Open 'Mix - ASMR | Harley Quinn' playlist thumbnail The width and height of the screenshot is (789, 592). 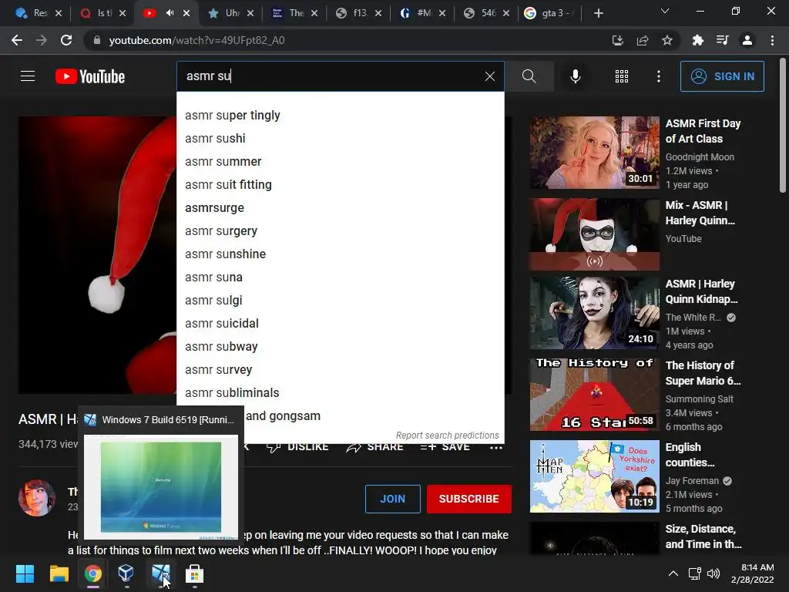(594, 234)
